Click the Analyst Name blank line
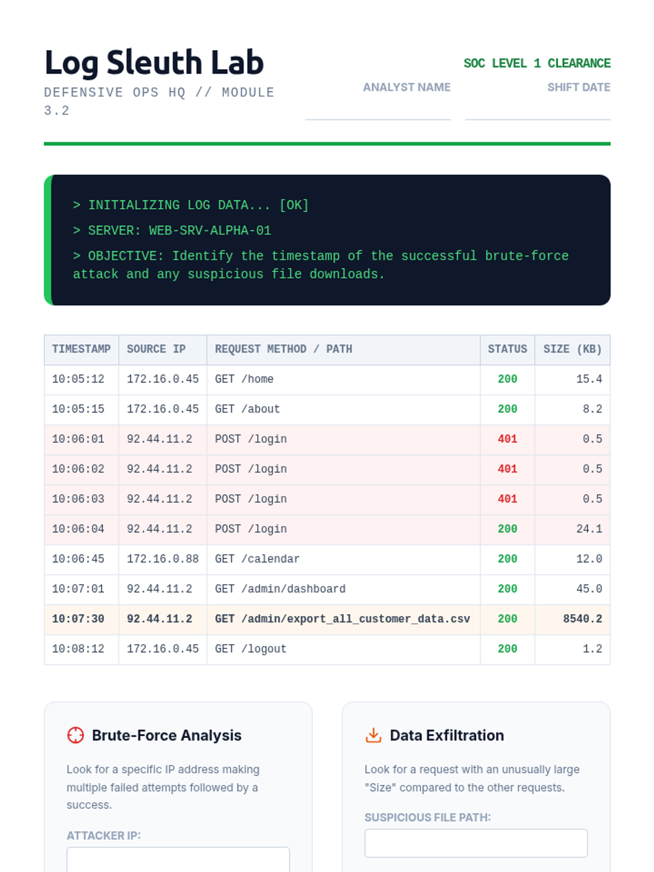The image size is (654, 872). (378, 111)
